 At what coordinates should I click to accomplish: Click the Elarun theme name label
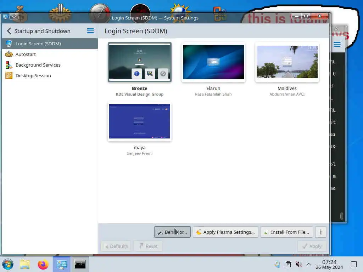pos(213,88)
